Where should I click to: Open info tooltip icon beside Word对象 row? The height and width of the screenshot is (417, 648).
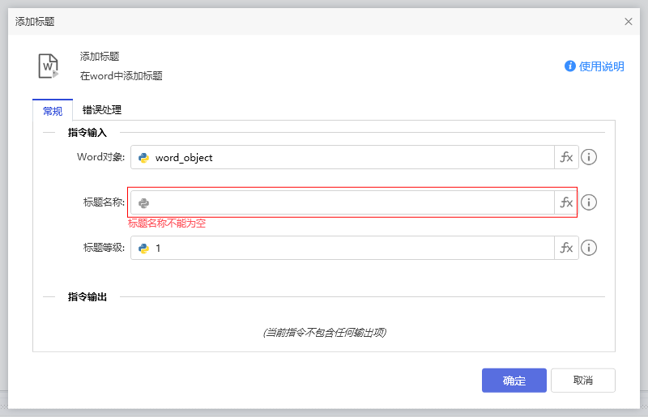tap(589, 158)
